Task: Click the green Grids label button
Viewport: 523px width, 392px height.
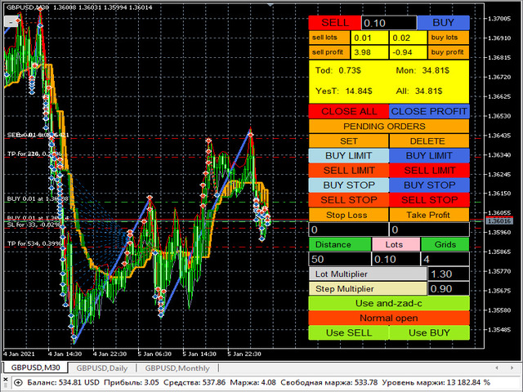Action: pyautogui.click(x=445, y=244)
